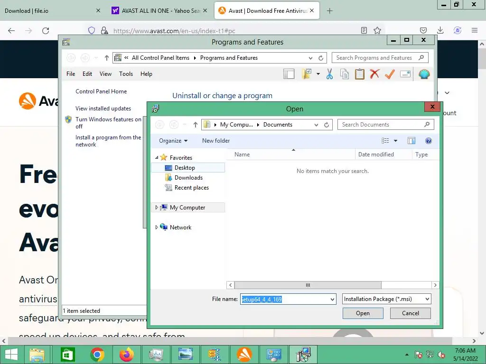
Task: Click the Windows Start button
Action: point(11,355)
